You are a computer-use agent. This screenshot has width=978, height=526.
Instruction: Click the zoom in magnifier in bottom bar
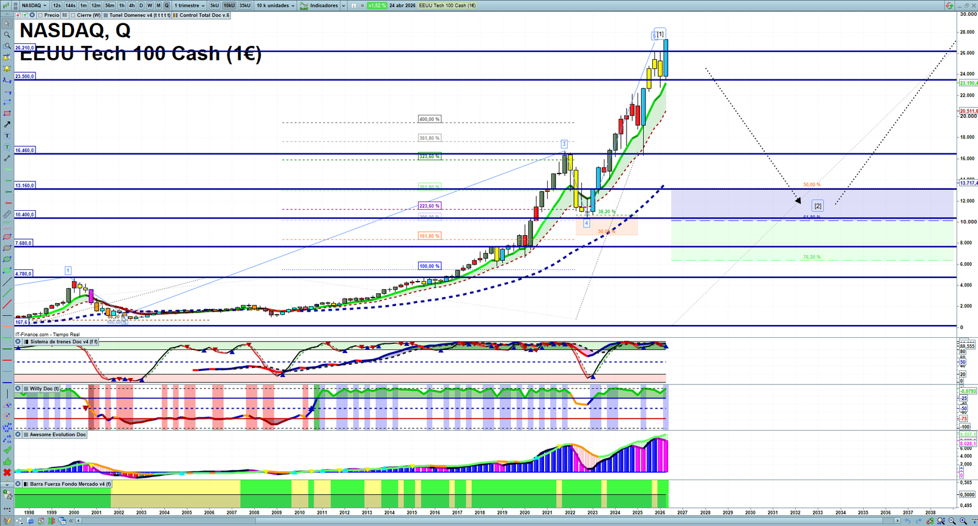tap(963, 521)
